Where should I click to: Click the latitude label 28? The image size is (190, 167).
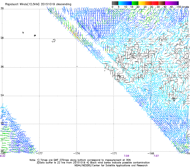pyautogui.click(x=2, y=38)
